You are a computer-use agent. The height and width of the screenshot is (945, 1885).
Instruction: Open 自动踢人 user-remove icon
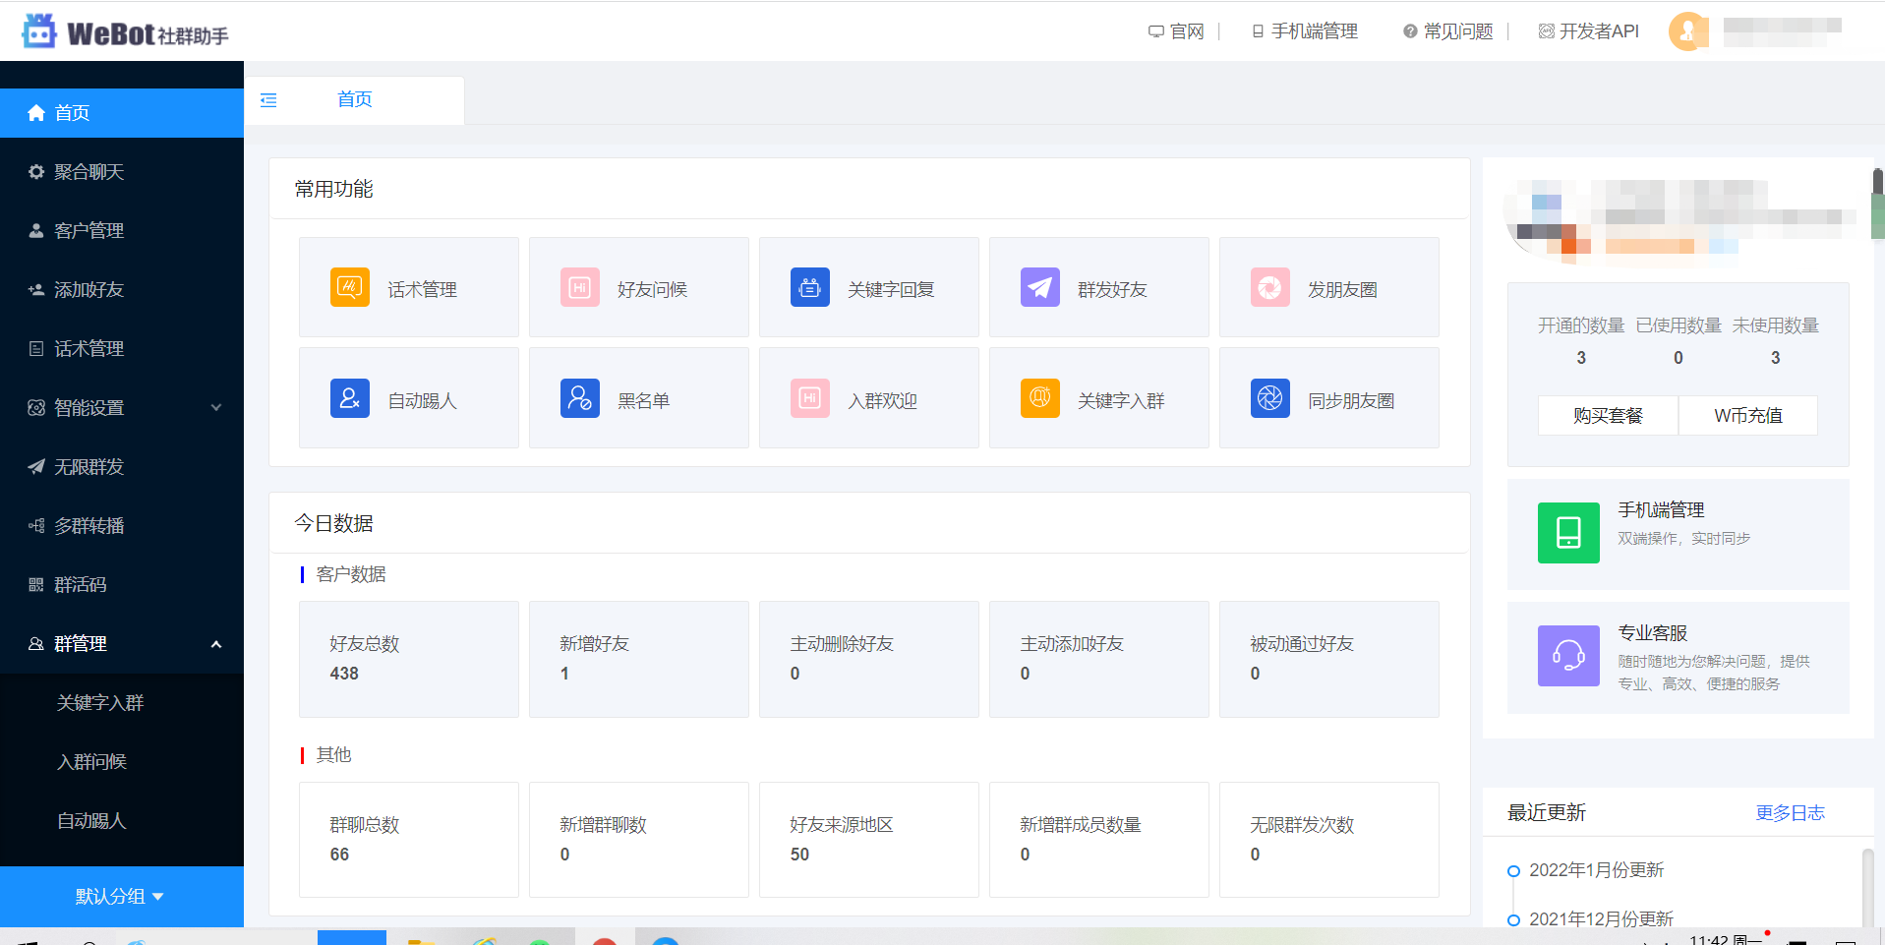tap(350, 398)
